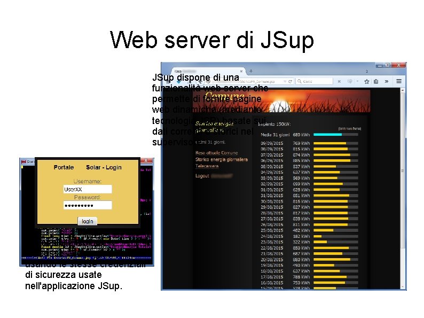
Task: Click the 16/08/2015 date row
Action: [272, 283]
